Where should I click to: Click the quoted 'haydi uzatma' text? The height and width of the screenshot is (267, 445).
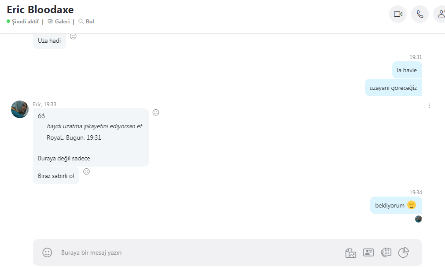click(x=94, y=126)
